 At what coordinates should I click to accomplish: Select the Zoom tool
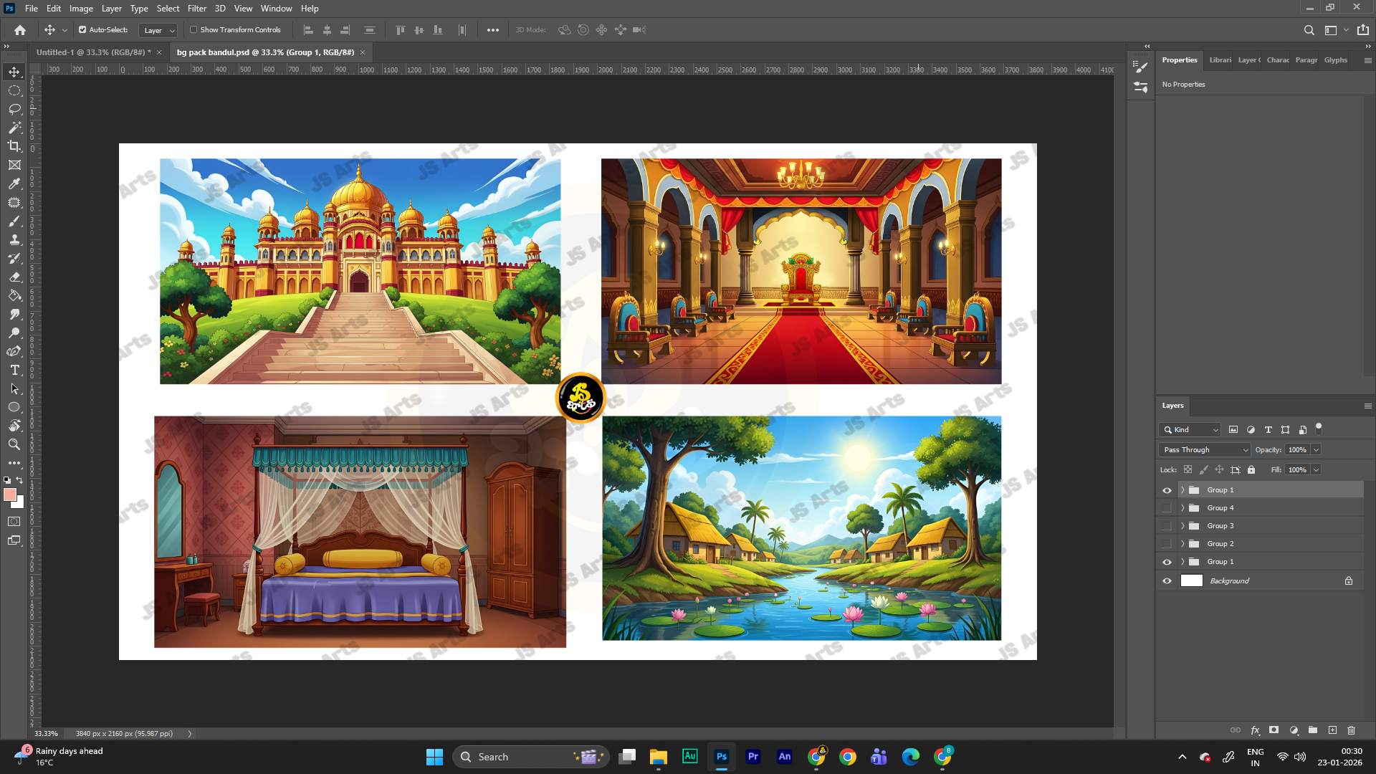14,444
